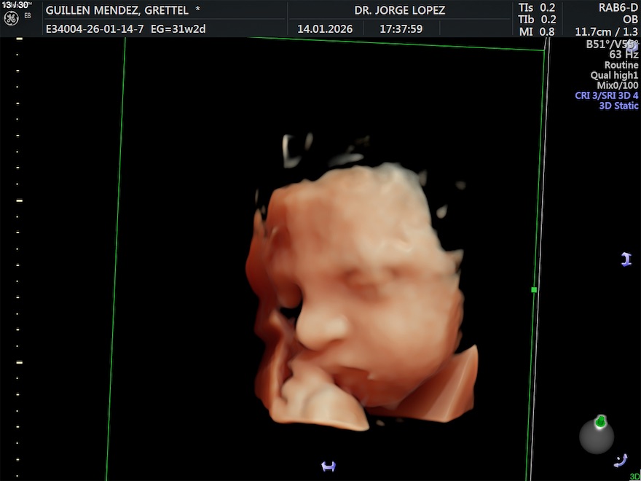This screenshot has width=641, height=481.
Task: Click the 3D Static mode label
Action: (618, 106)
